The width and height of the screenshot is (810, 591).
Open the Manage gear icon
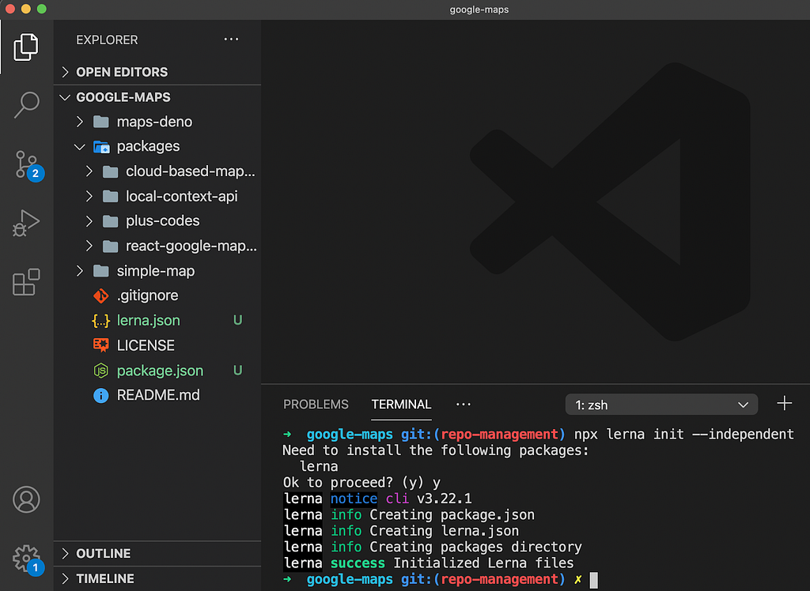(27, 559)
